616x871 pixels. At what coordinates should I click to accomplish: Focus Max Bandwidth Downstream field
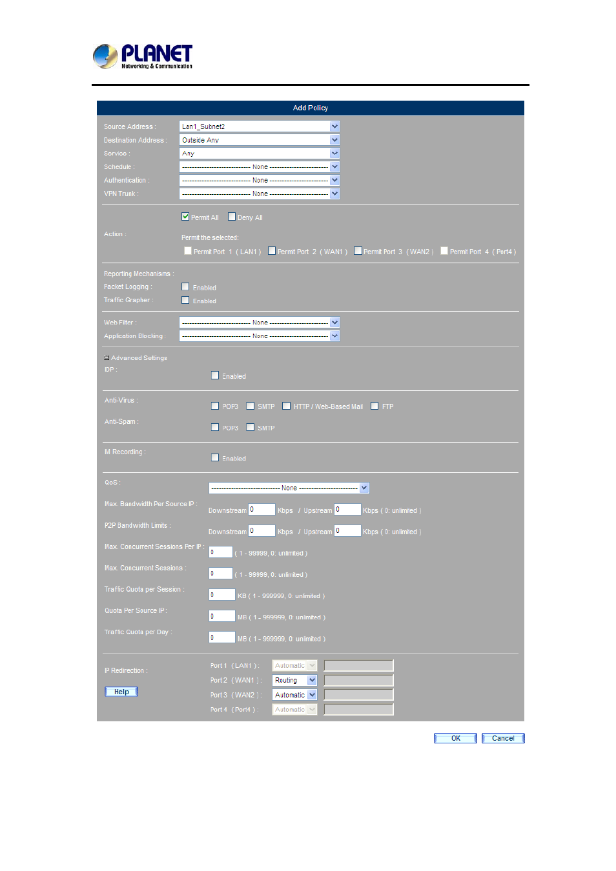tap(262, 510)
